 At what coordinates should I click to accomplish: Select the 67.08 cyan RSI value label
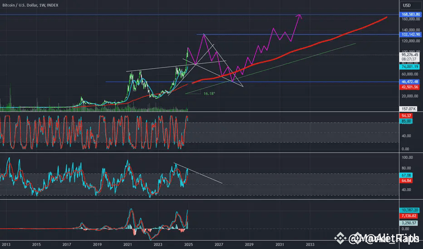click(406, 175)
